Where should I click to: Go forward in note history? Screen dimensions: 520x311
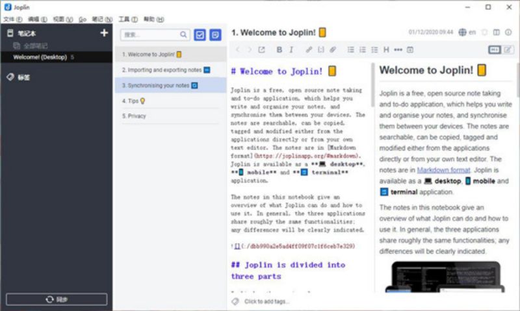click(250, 50)
